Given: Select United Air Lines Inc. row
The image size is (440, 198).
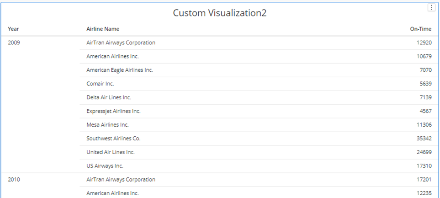Looking at the screenshot, I should coord(111,152).
